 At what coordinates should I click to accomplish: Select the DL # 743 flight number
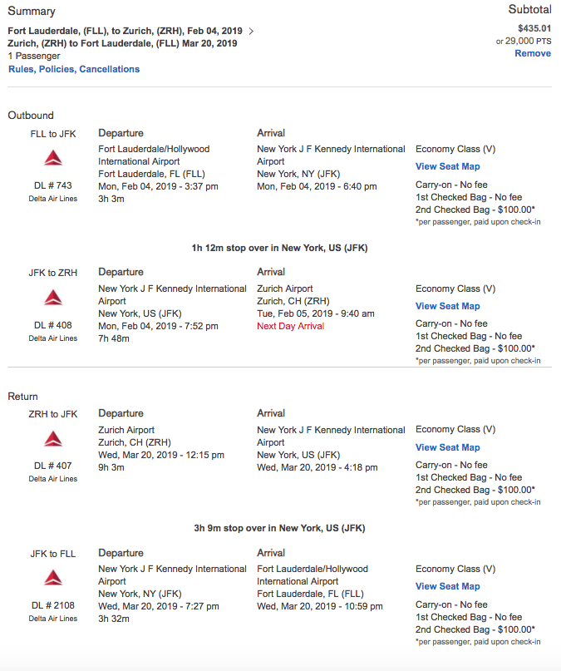(53, 185)
